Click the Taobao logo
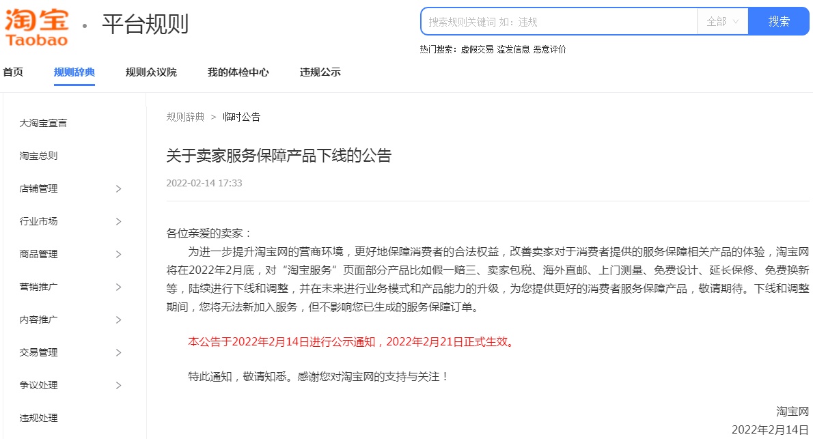 [36, 27]
